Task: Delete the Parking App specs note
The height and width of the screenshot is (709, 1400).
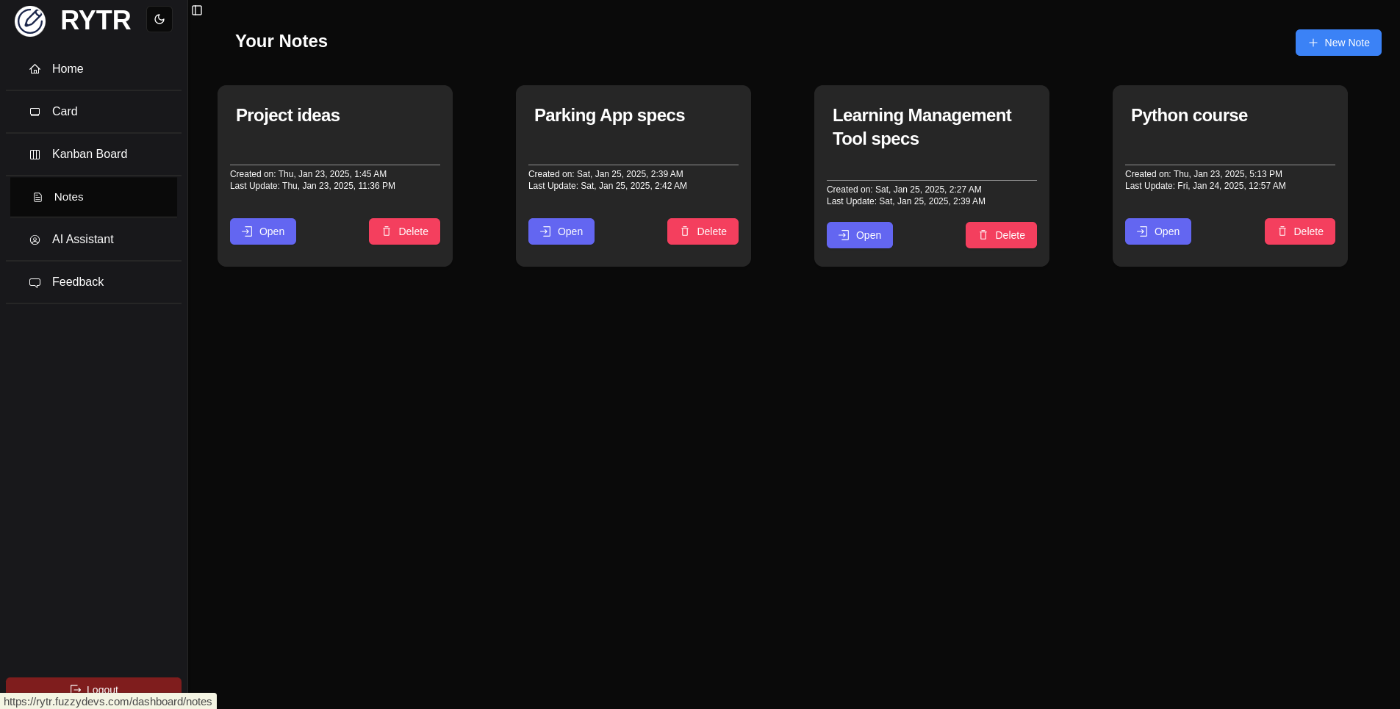Action: coord(703,231)
